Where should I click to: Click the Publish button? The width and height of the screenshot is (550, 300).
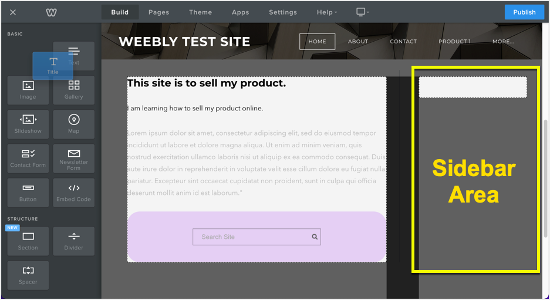tap(524, 12)
